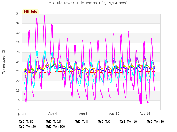
Task: Click the 24 y-axis tick label
Action: coord(18,62)
